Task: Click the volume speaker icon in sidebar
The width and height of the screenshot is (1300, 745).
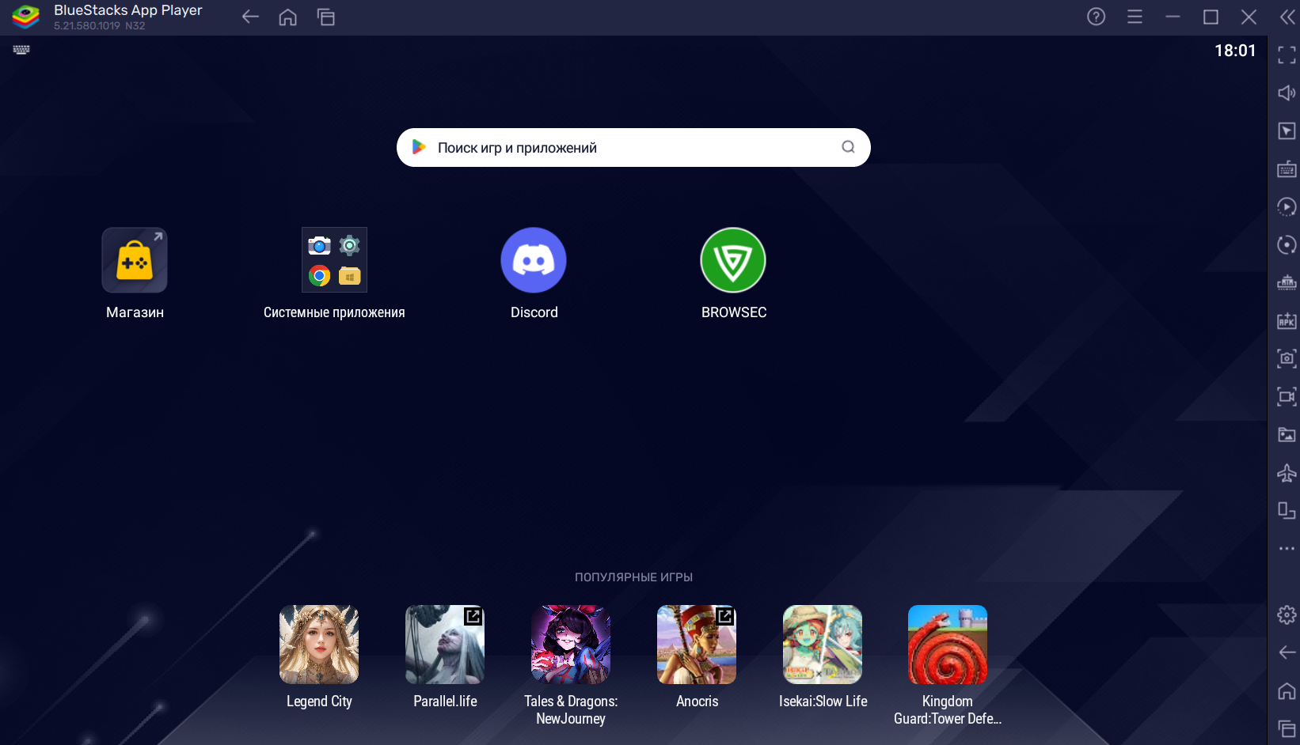Action: (x=1287, y=93)
